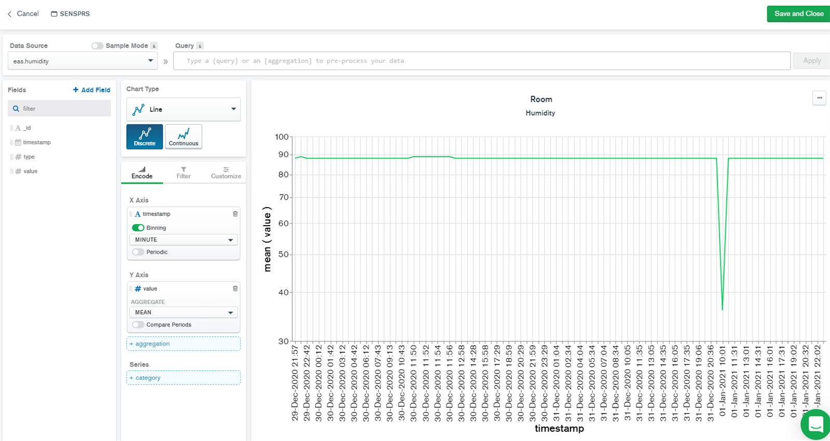Expand the Line chart type dropdown

pyautogui.click(x=183, y=109)
